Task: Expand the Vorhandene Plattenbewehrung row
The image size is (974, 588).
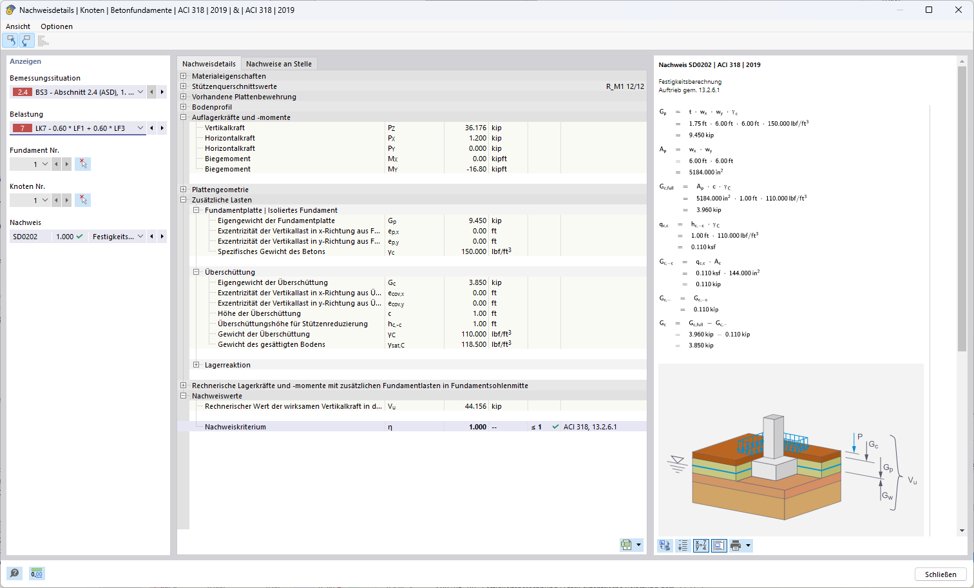Action: coord(183,97)
